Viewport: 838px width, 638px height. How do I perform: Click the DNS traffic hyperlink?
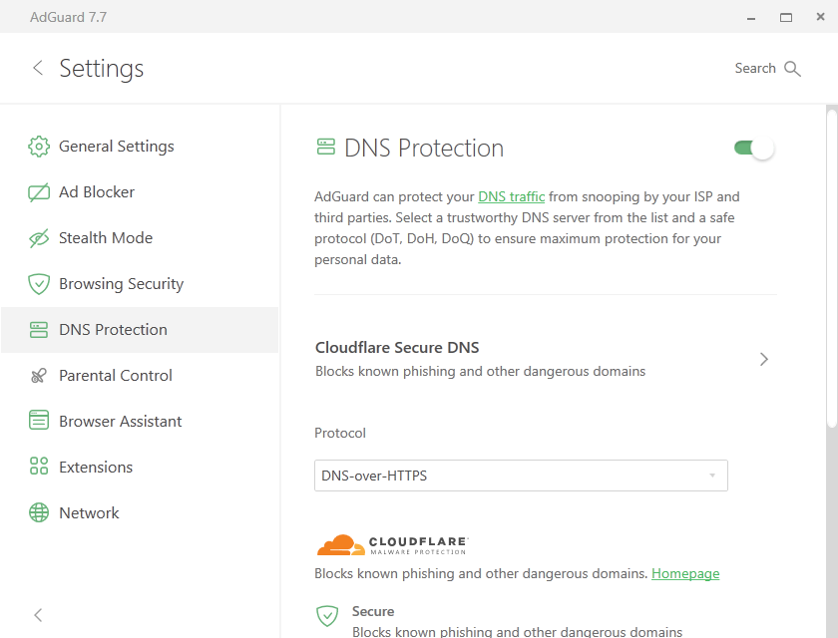click(x=512, y=196)
